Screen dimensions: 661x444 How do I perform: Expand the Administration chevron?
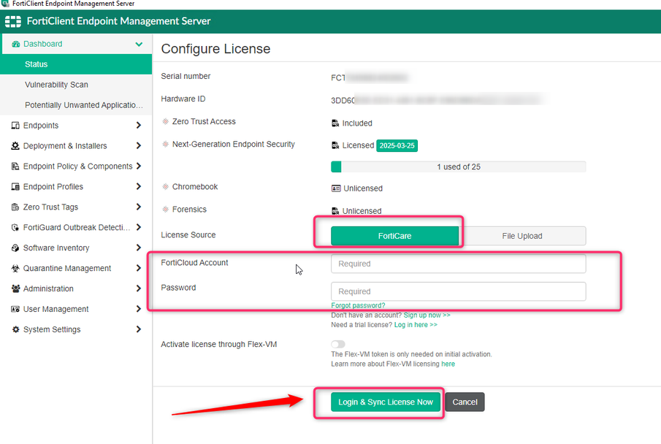pos(139,288)
